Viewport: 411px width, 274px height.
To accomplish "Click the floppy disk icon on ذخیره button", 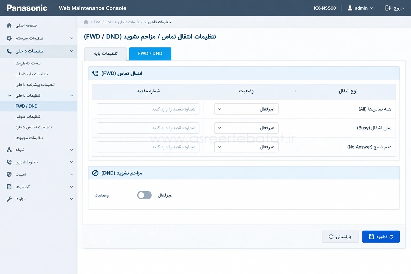I will pyautogui.click(x=371, y=237).
